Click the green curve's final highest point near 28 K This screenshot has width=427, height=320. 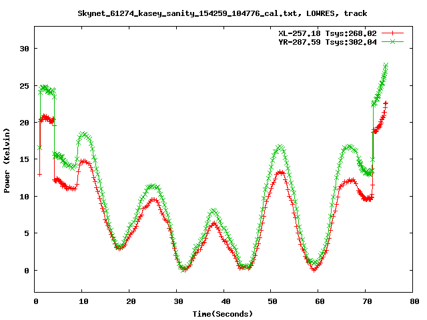click(386, 65)
